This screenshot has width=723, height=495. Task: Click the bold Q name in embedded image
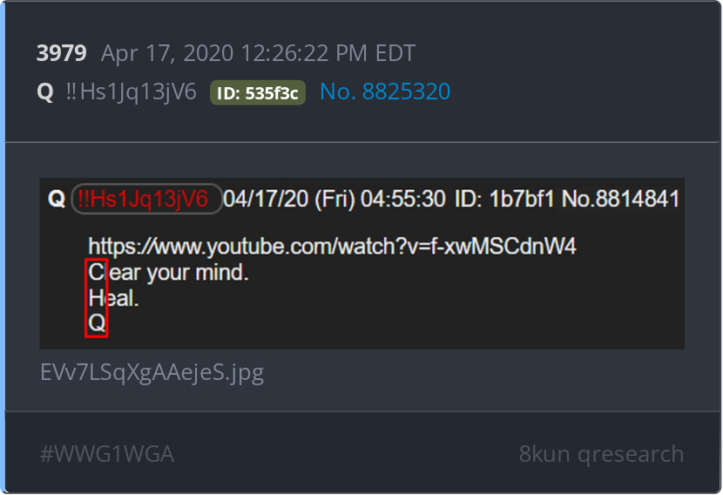tap(57, 199)
